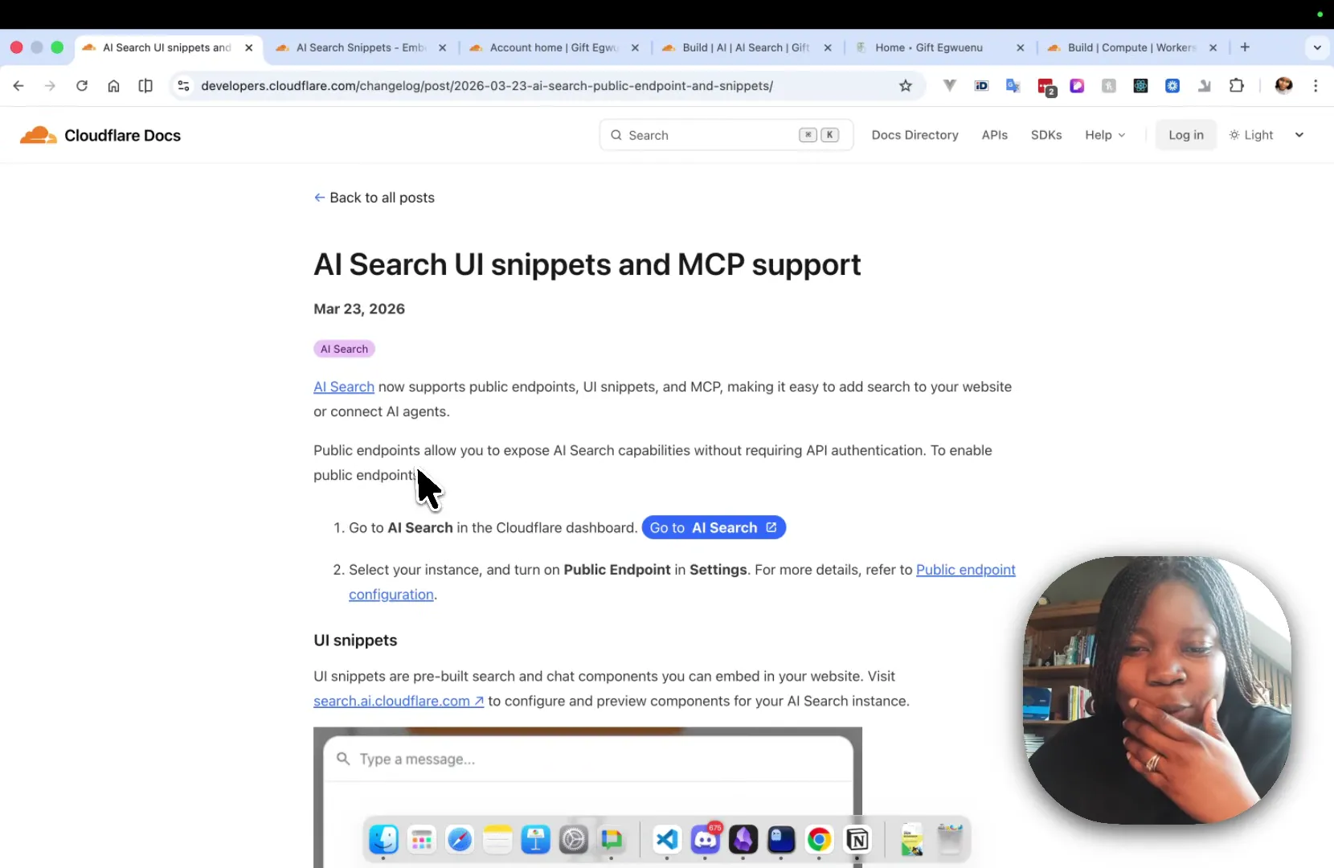Image resolution: width=1334 pixels, height=868 pixels.
Task: Open the Google Translate extension
Action: coord(1013,86)
